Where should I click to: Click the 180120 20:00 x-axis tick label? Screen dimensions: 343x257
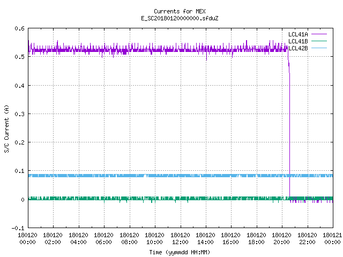pos(282,239)
